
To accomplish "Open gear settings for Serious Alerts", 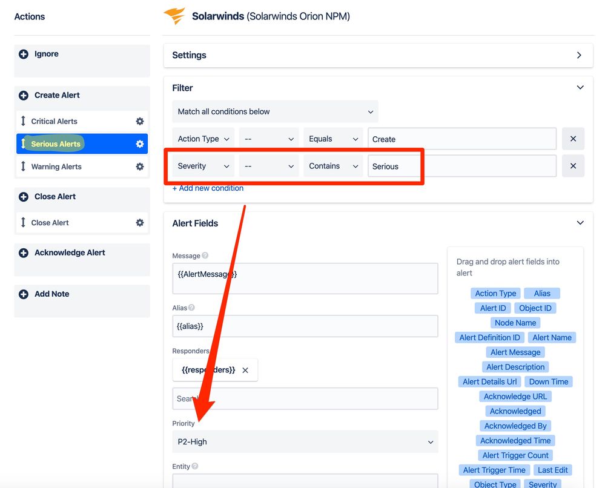I will [140, 144].
